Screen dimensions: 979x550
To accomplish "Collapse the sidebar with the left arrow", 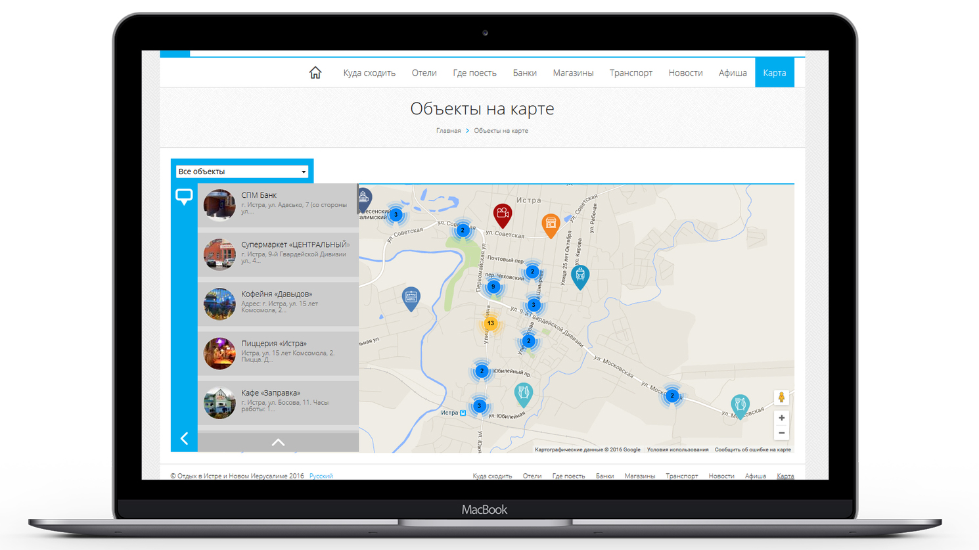I will (185, 438).
